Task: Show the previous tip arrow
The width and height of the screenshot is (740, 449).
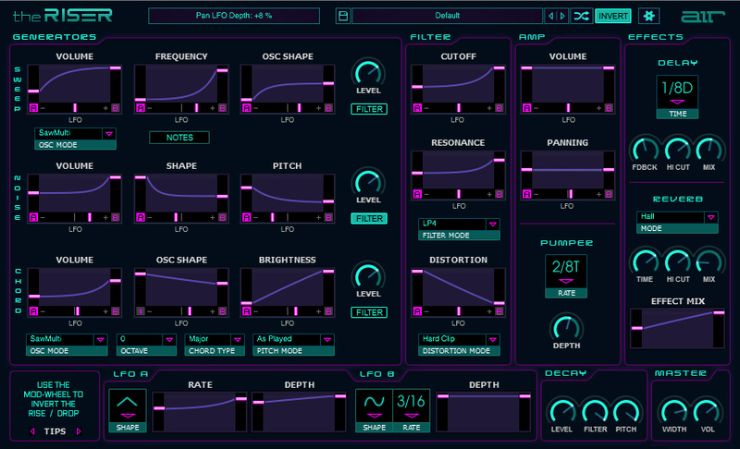Action: tap(33, 431)
